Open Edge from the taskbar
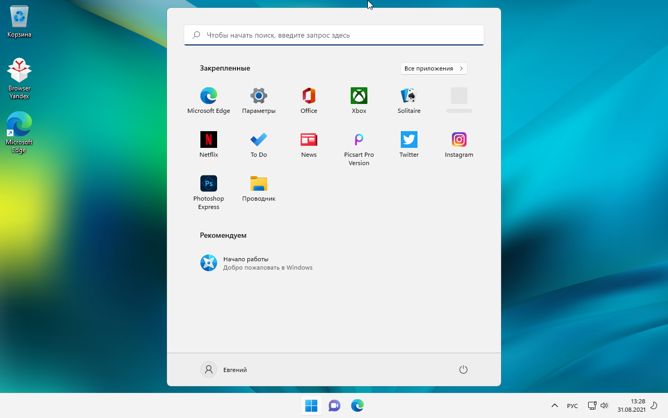The width and height of the screenshot is (668, 418). coord(357,405)
